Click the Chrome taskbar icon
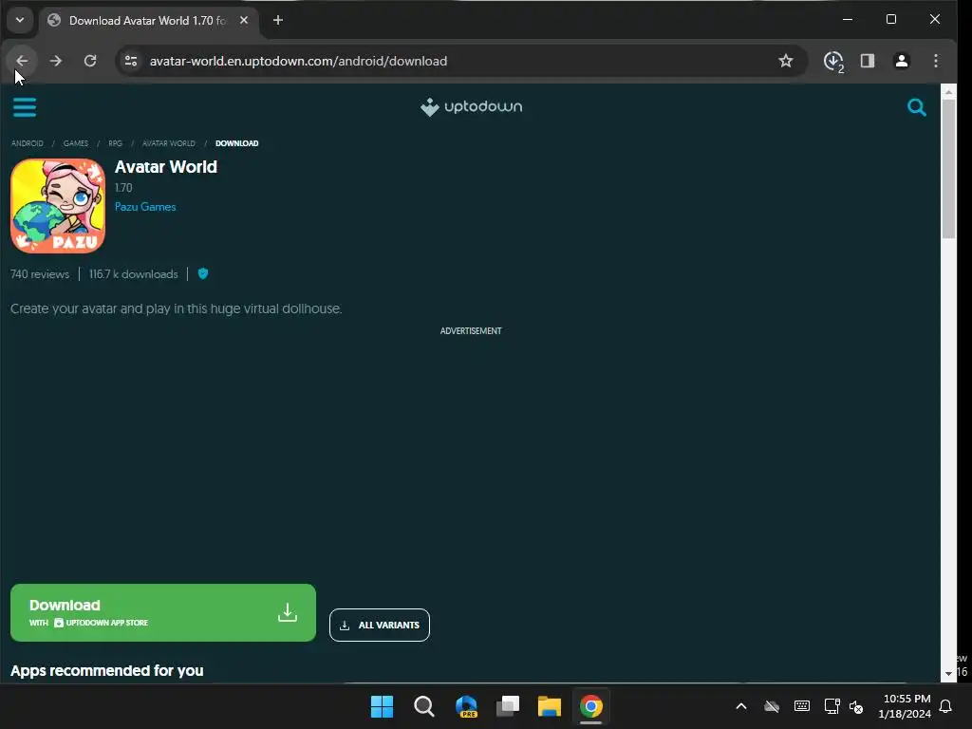The height and width of the screenshot is (729, 972). 590,706
